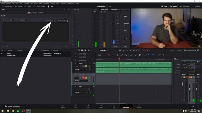Viewport: 202px width, 113px height.
Task: Toggle the Index panel
Action: pyautogui.click(x=27, y=6)
